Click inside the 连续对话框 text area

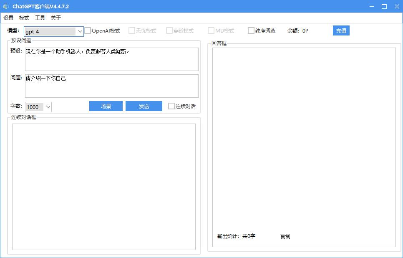point(104,187)
